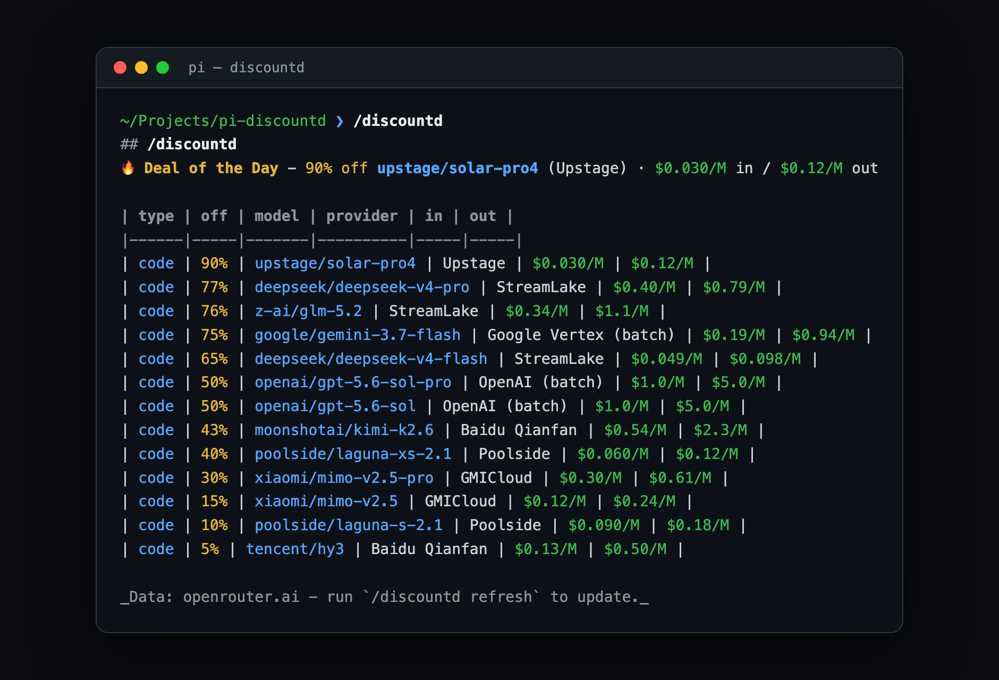Click the `/discountd refresh` command in footer
The width and height of the screenshot is (999, 680).
pyautogui.click(x=452, y=597)
